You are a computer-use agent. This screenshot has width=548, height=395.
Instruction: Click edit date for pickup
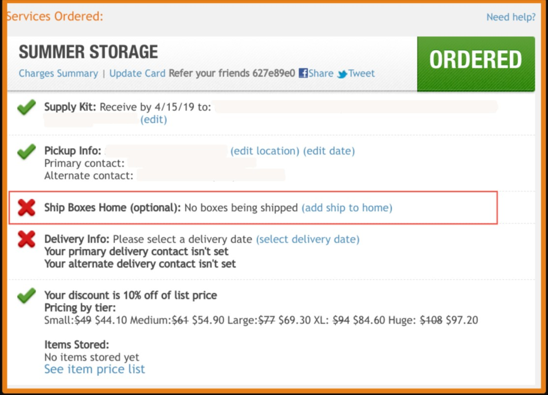[x=329, y=151]
